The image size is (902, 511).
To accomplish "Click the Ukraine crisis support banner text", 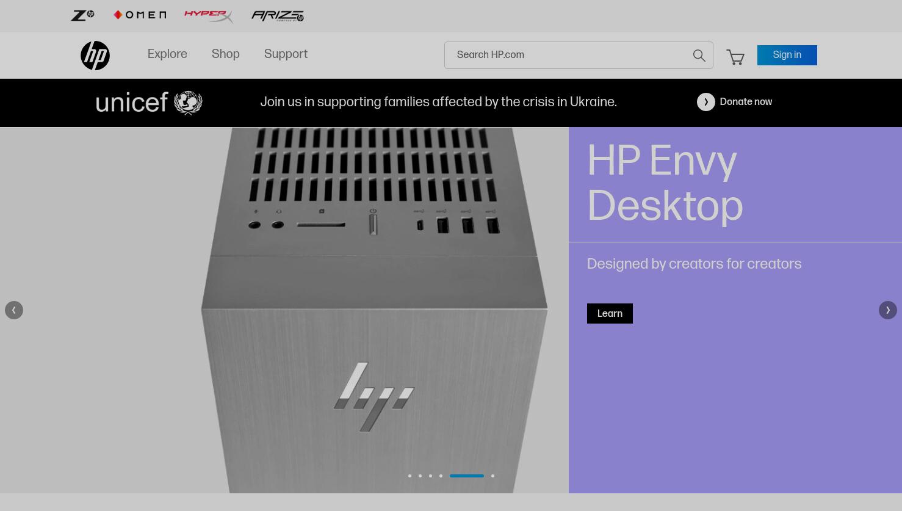I will [x=438, y=102].
